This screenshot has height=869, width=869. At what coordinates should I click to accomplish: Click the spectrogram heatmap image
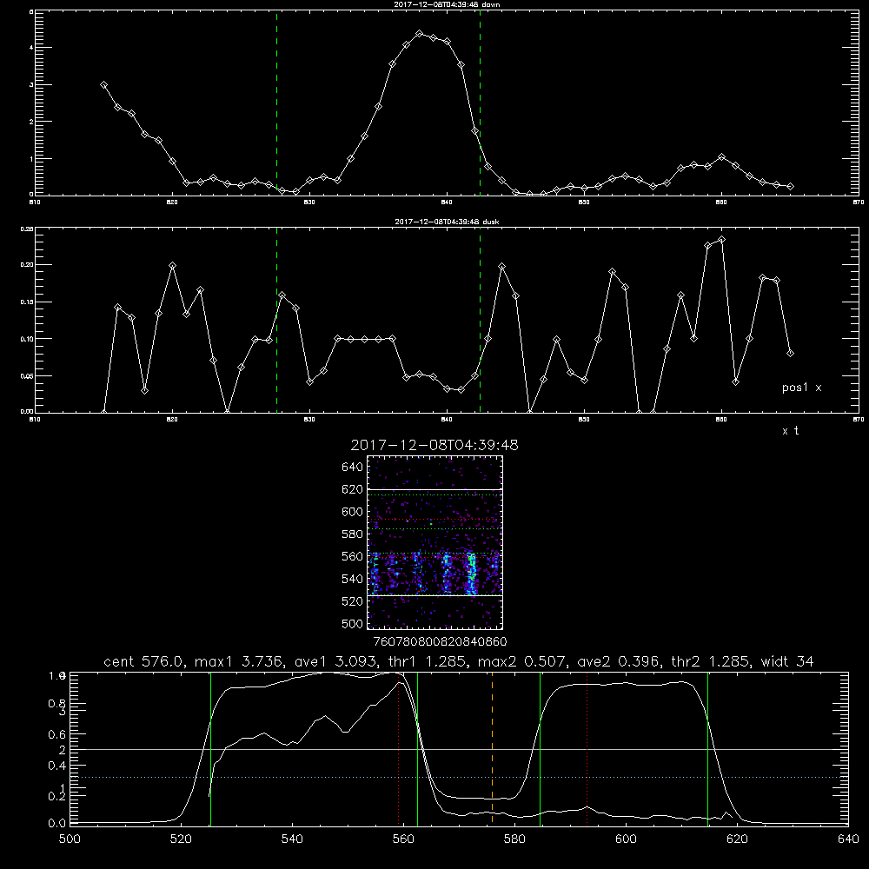pyautogui.click(x=435, y=542)
